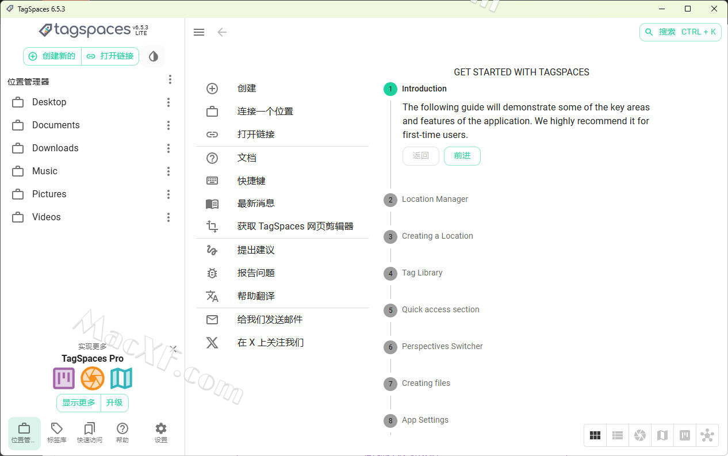The image size is (728, 456).
Task: Select 创建 in the welcome list
Action: coord(282,89)
